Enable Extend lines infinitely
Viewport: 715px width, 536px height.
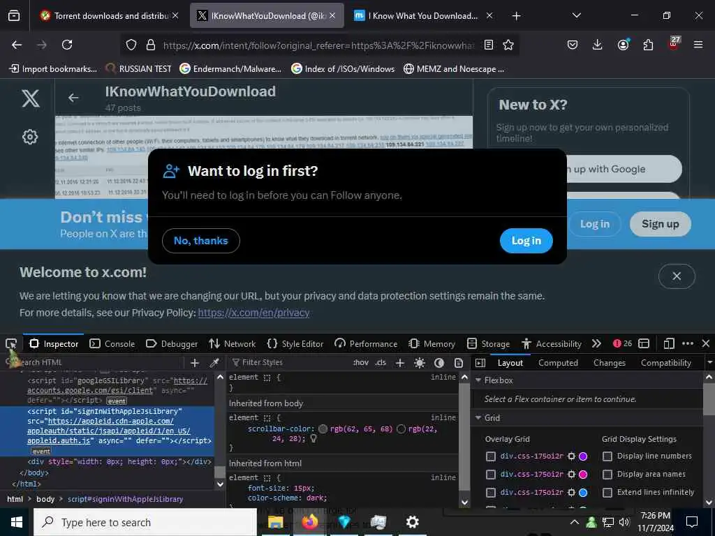(x=607, y=493)
